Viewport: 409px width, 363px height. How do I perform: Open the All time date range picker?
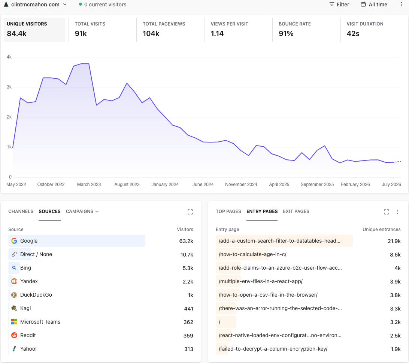(x=374, y=4)
